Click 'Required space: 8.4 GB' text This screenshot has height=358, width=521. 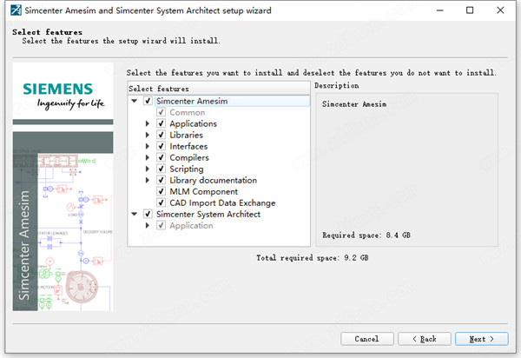point(366,235)
